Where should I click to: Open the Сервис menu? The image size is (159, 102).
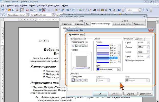pyautogui.click(x=49, y=6)
